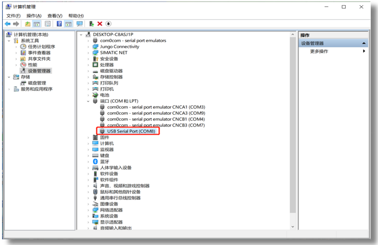Click 存储控制器 category icon
This screenshot has height=245, width=378.
(96, 77)
